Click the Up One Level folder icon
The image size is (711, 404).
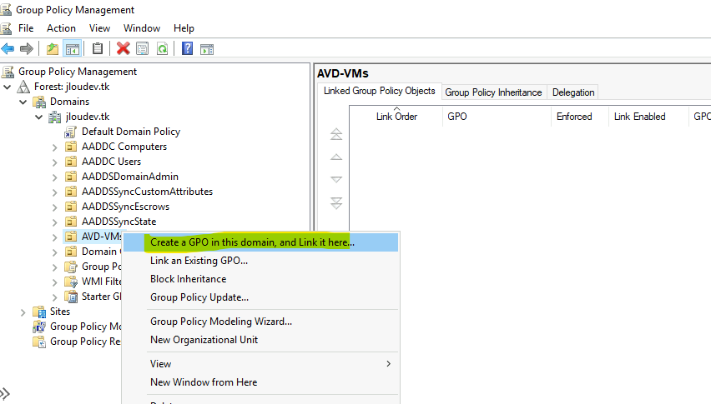[x=53, y=48]
